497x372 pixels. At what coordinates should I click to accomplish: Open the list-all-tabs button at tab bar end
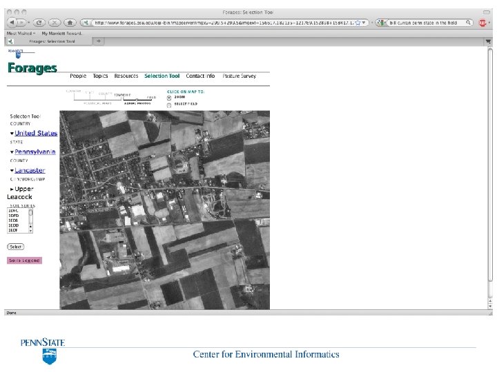coord(488,41)
